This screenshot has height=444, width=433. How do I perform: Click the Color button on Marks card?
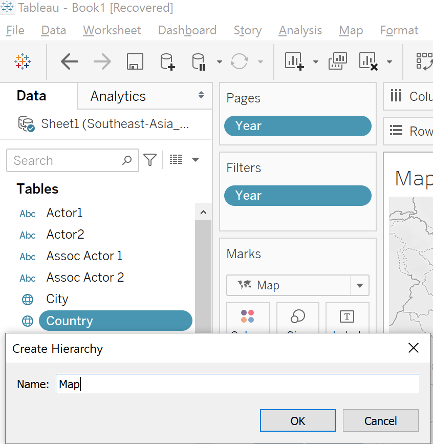tap(247, 320)
